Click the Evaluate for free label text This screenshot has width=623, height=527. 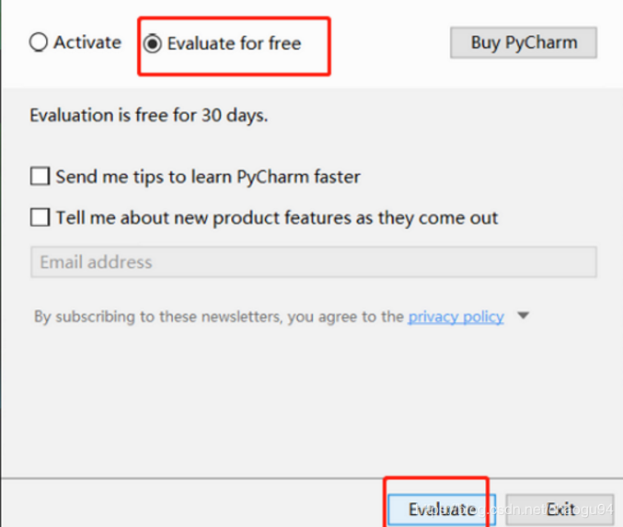234,43
